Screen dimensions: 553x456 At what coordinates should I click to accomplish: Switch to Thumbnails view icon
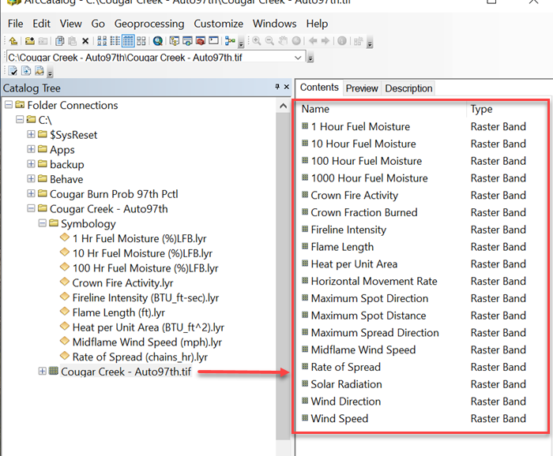point(141,41)
